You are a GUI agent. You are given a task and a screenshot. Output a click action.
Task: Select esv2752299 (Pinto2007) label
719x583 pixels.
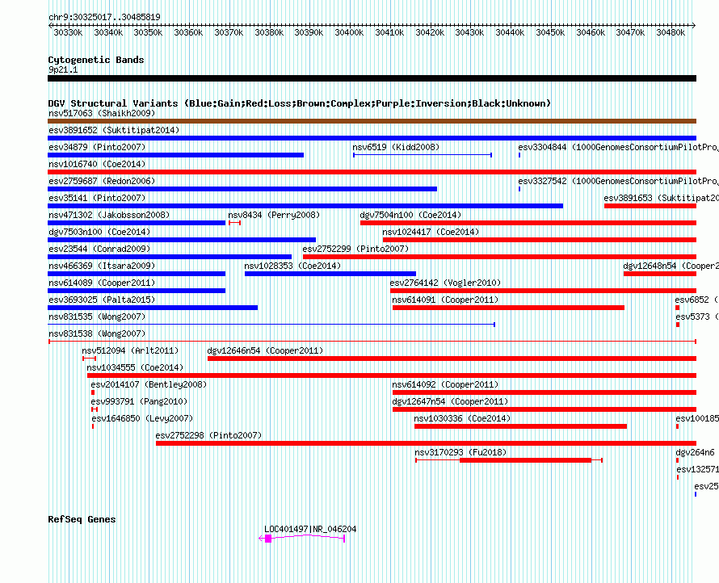coord(355,249)
